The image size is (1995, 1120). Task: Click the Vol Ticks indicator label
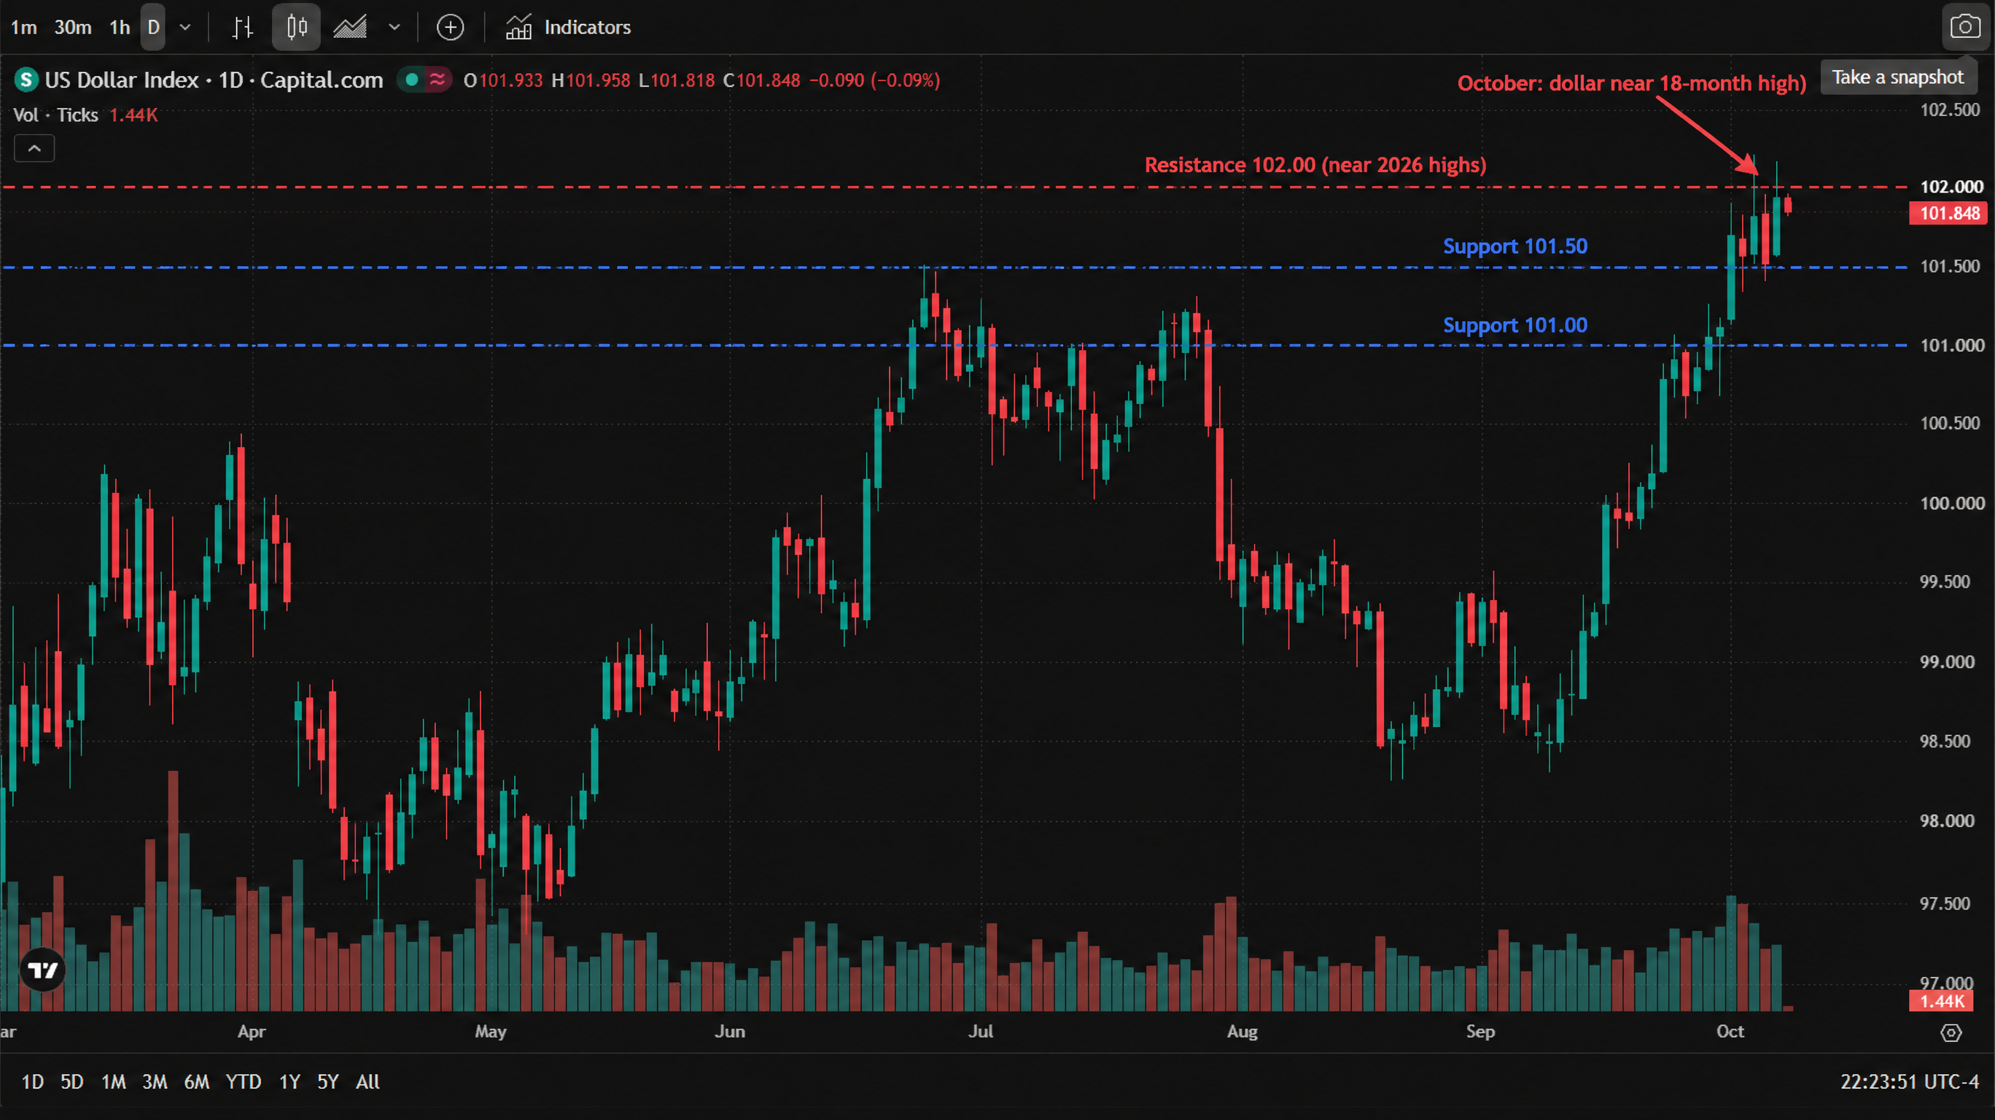(x=55, y=115)
